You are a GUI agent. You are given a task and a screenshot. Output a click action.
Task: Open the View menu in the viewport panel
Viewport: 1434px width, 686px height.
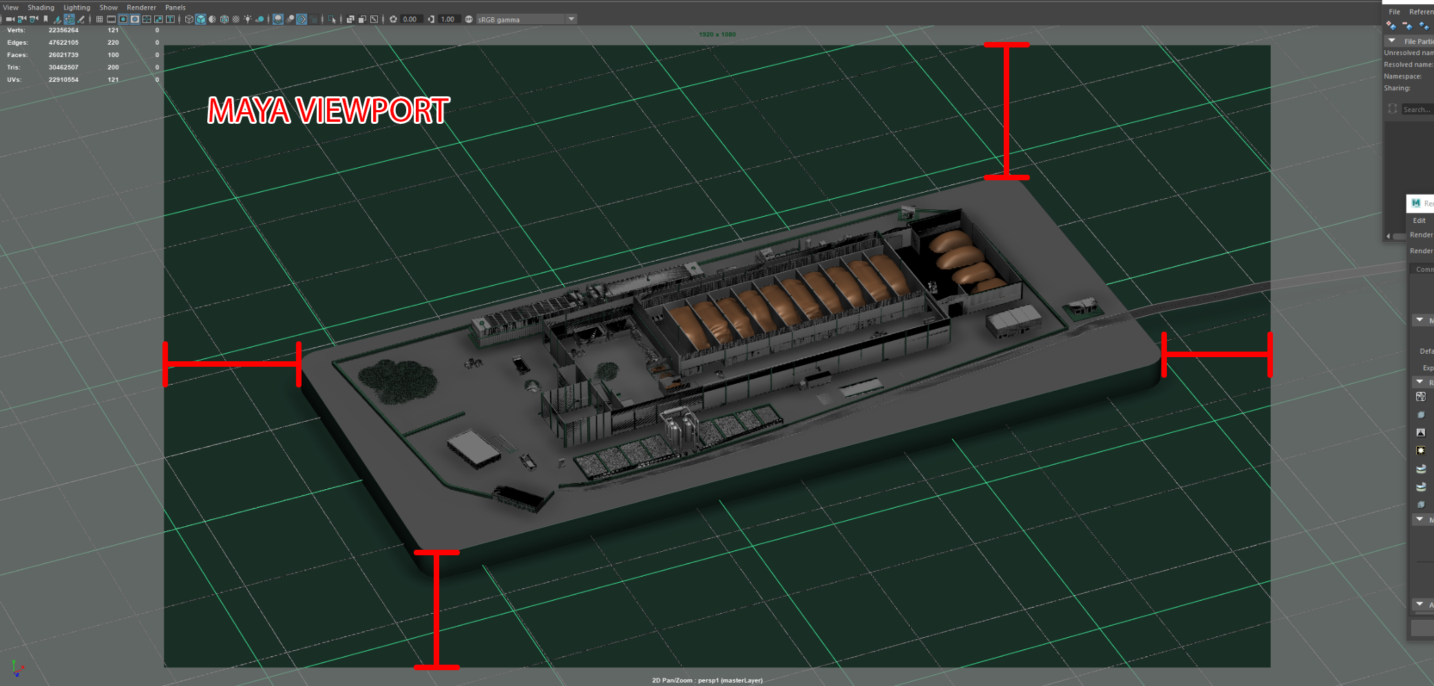coord(11,8)
